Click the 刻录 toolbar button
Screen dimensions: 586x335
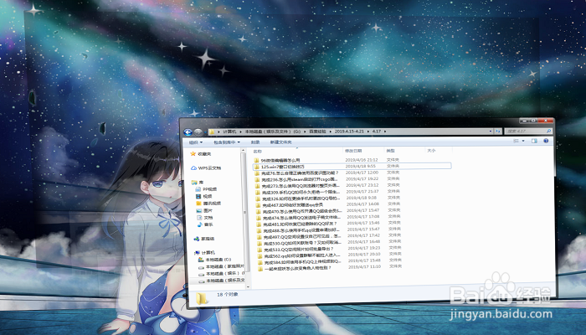pos(255,142)
